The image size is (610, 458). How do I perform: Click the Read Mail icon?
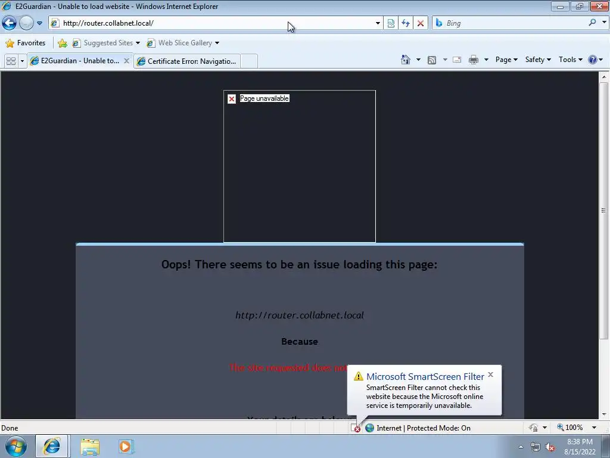click(x=457, y=60)
